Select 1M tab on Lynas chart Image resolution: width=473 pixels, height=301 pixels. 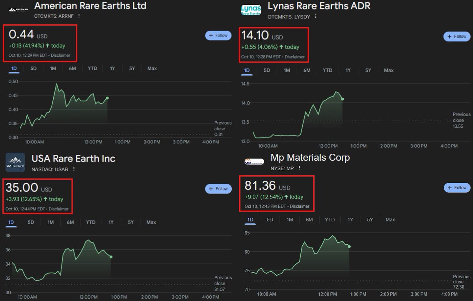tap(287, 71)
